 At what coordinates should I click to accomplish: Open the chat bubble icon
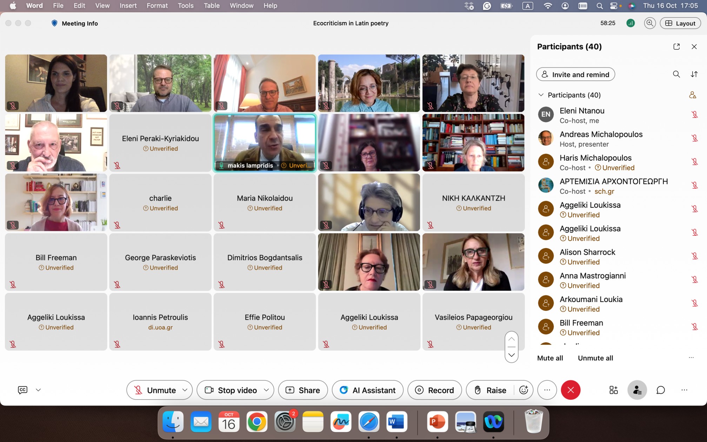660,390
